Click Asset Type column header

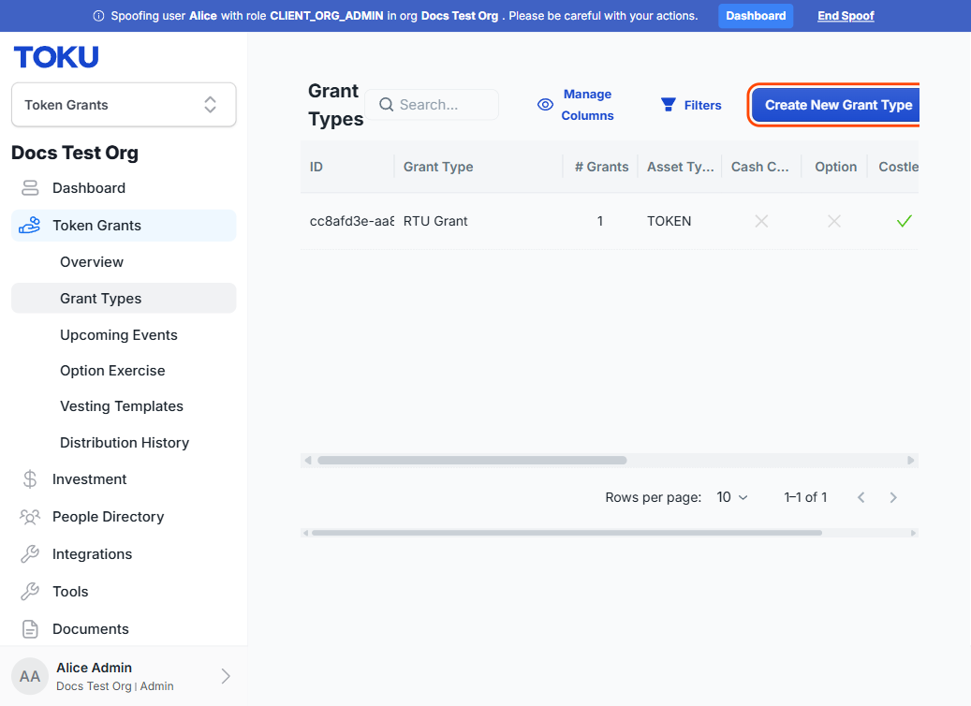pos(681,167)
